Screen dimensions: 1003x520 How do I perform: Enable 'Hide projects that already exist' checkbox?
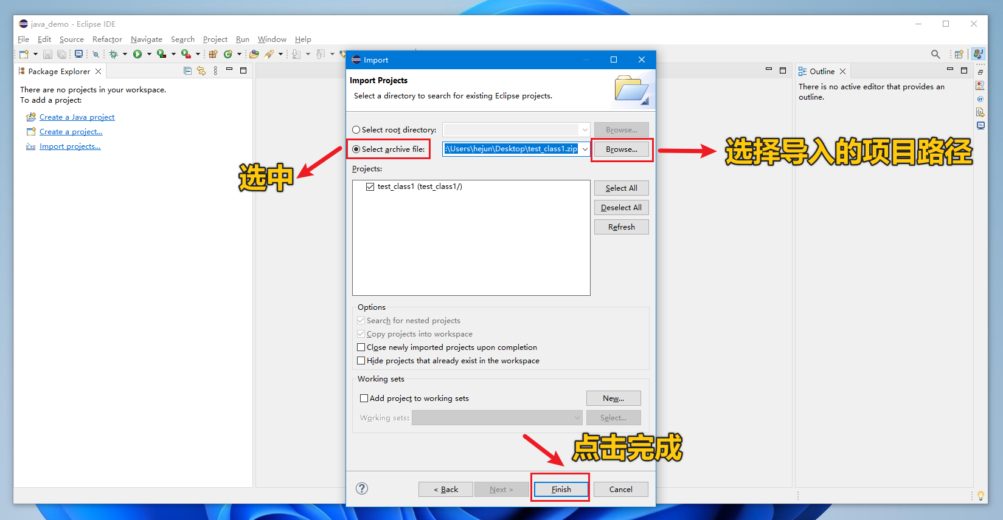(361, 361)
